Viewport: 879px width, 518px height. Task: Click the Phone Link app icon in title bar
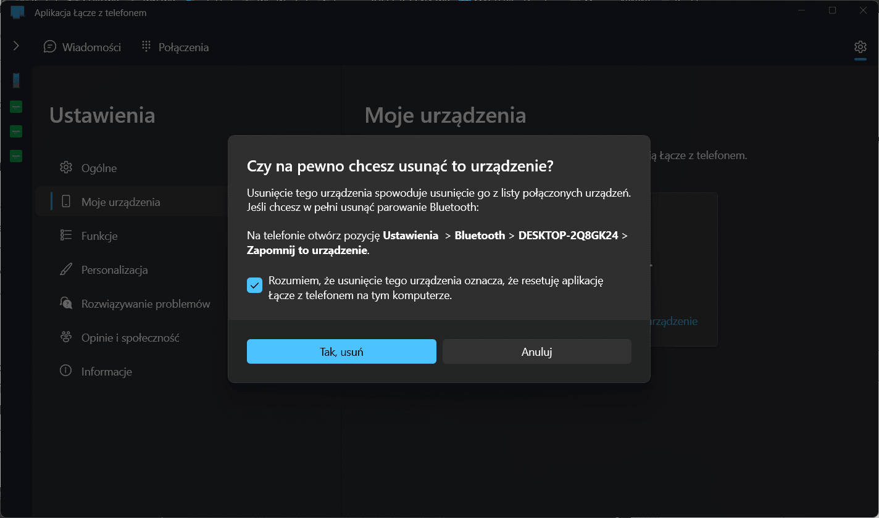[x=17, y=12]
